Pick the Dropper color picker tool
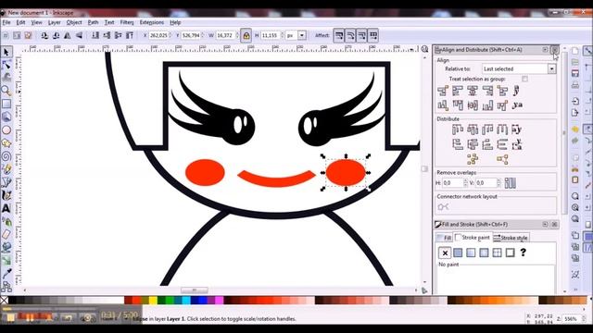593x333 pixels. pyautogui.click(x=6, y=274)
